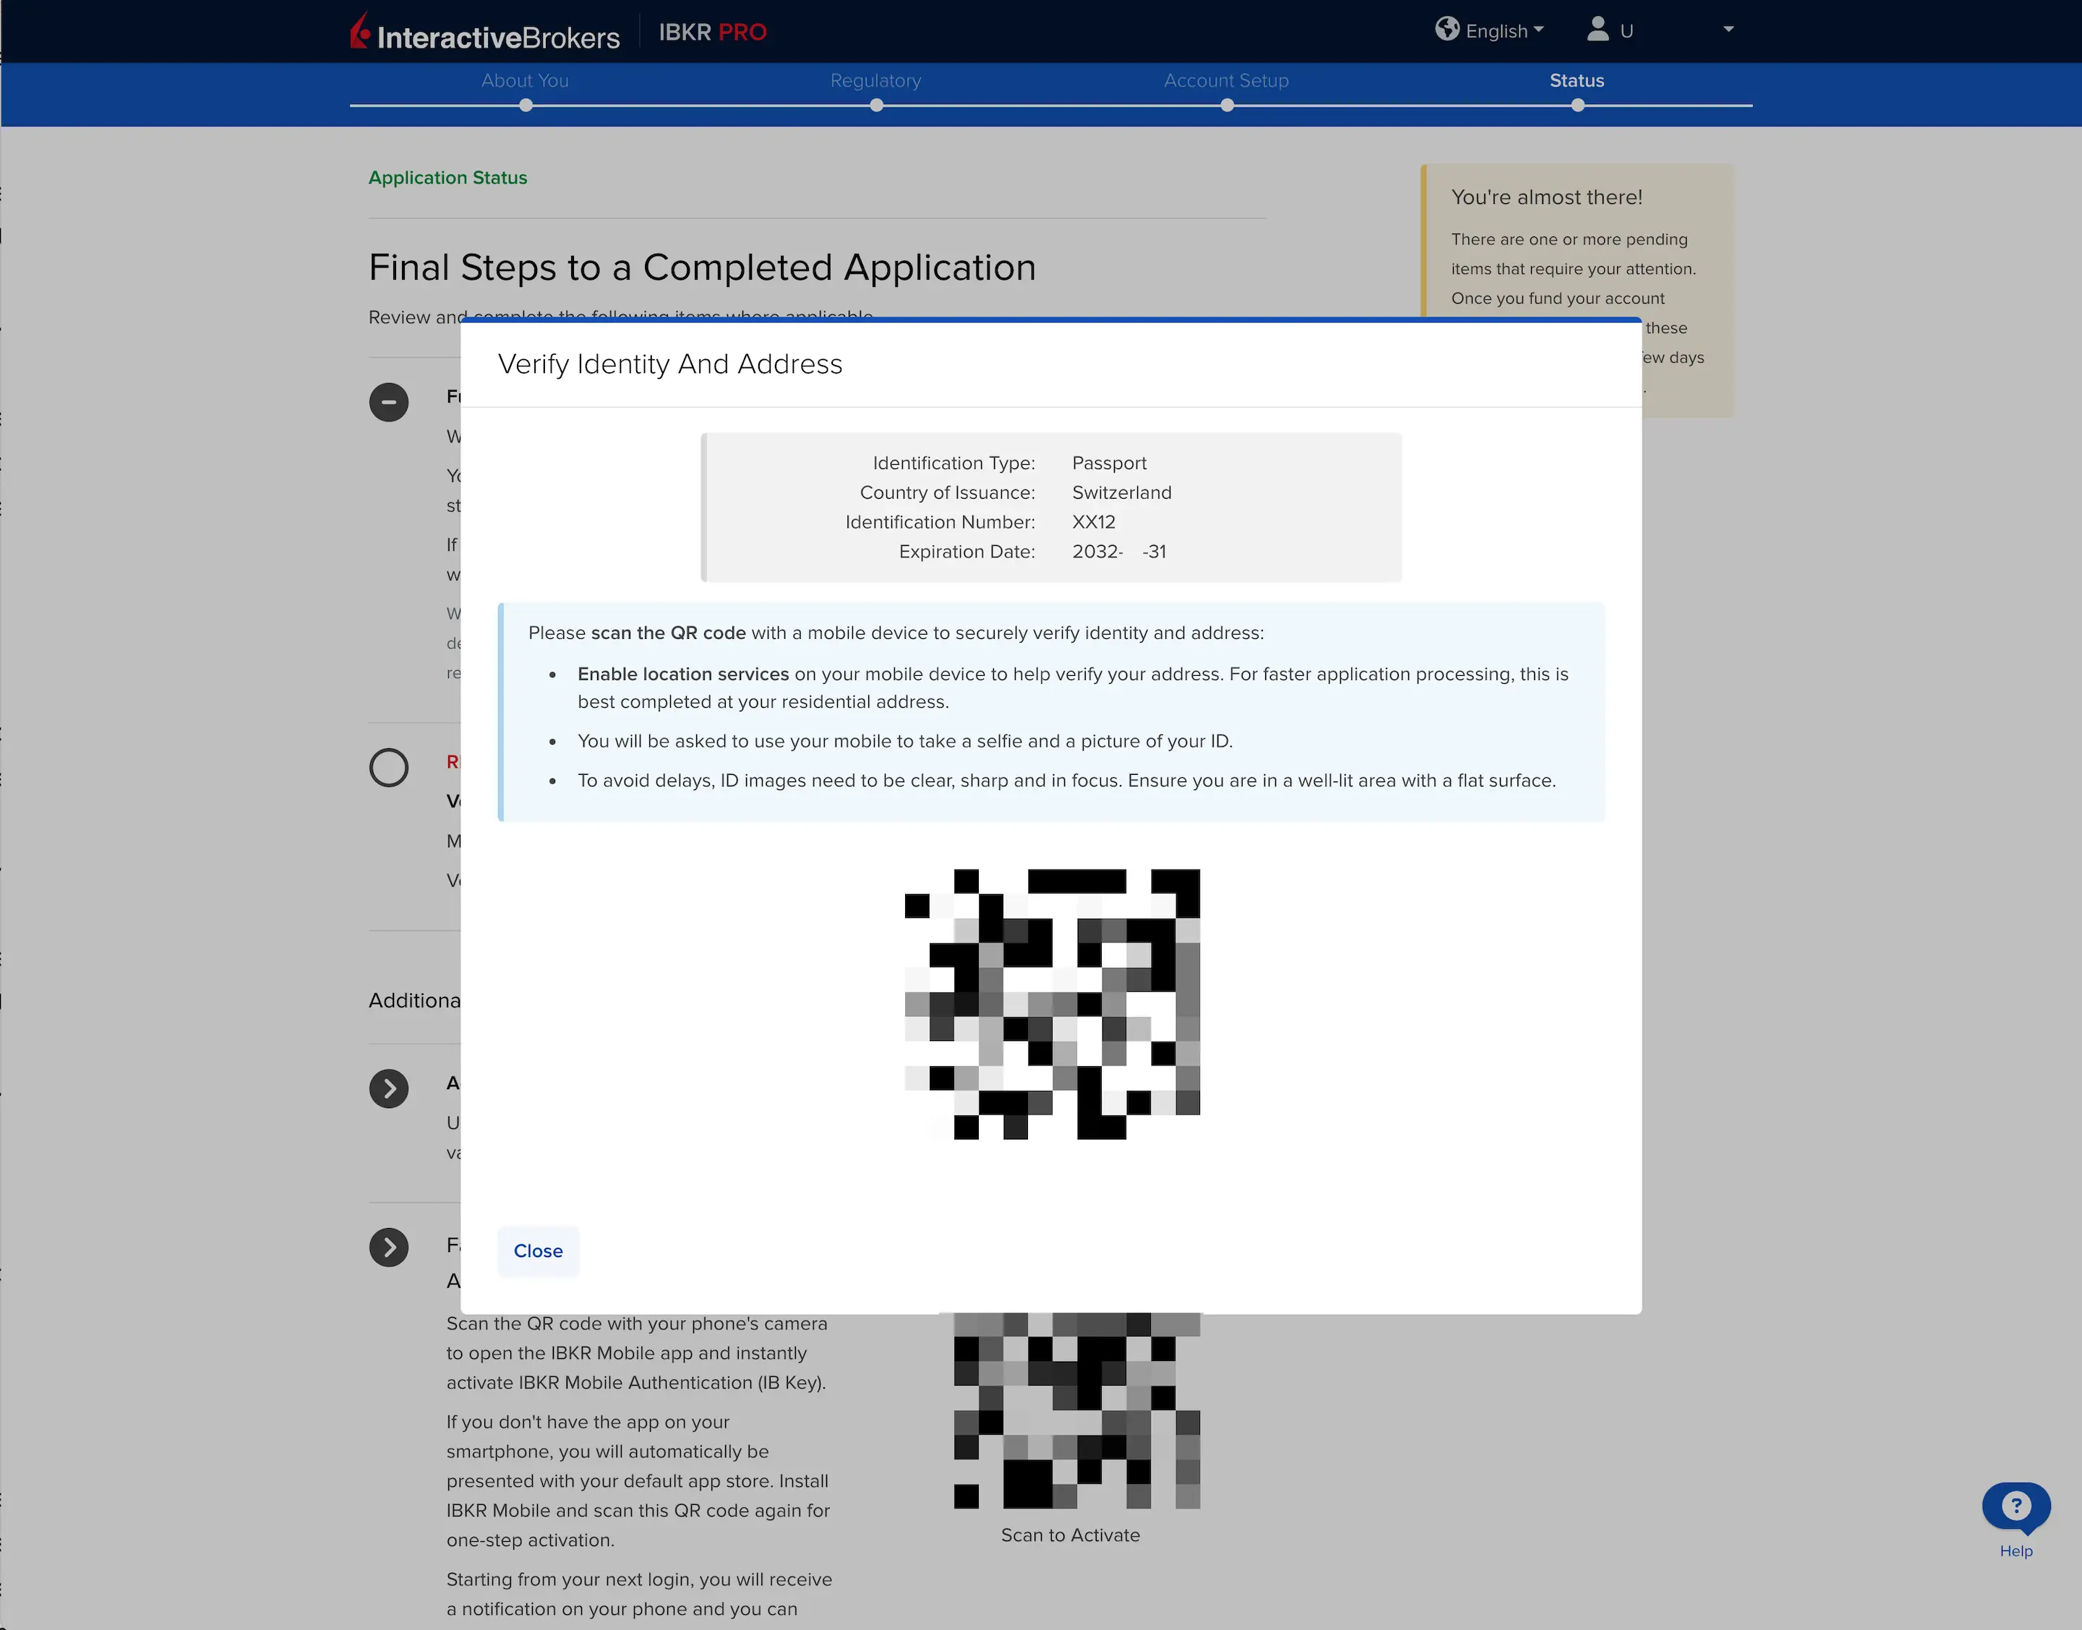This screenshot has height=1630, width=2082.
Task: Click the IBKR PRO label
Action: pyautogui.click(x=712, y=32)
